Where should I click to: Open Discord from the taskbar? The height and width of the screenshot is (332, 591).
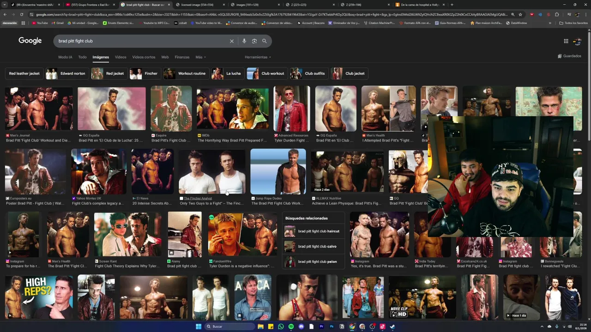point(301,326)
